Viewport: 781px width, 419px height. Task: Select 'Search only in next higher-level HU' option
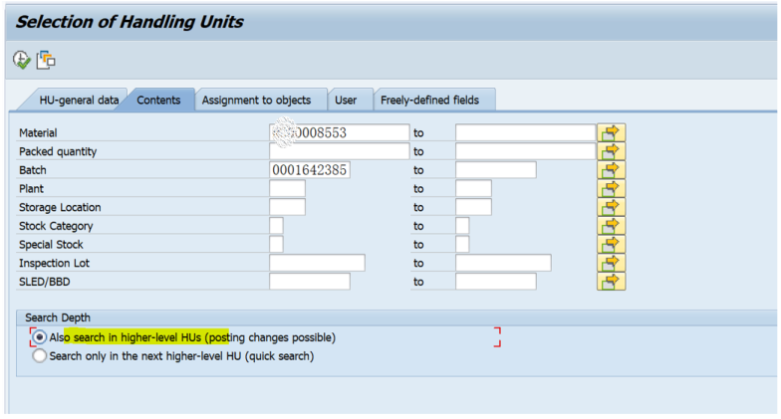click(40, 355)
